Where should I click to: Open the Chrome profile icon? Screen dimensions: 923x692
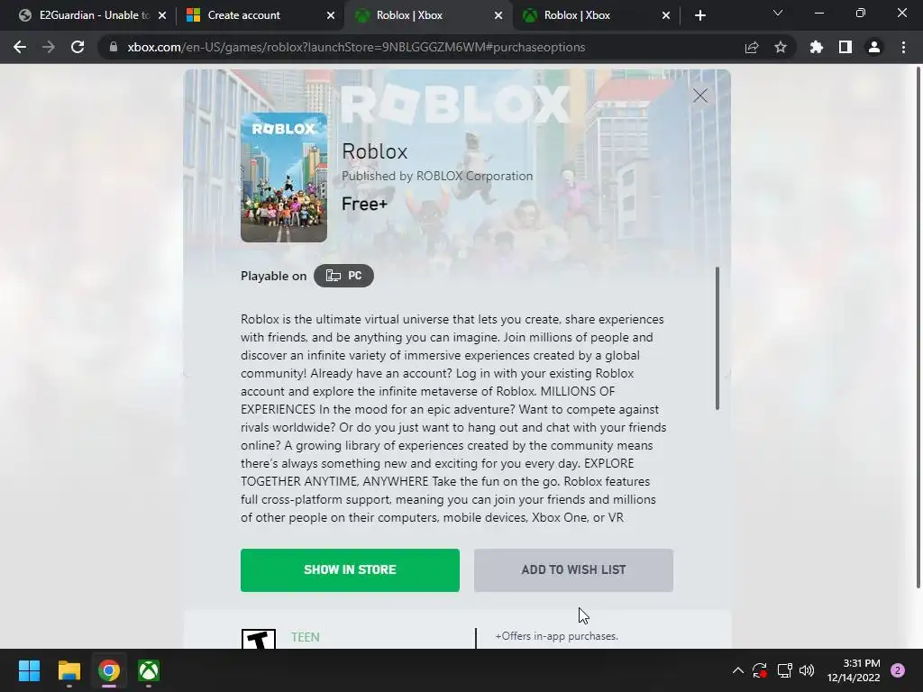pos(874,47)
